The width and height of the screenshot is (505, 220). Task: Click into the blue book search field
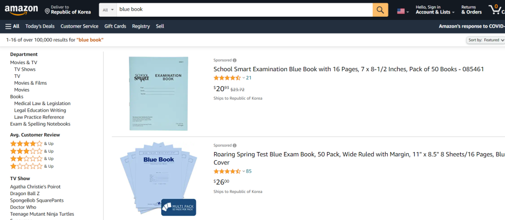[245, 10]
